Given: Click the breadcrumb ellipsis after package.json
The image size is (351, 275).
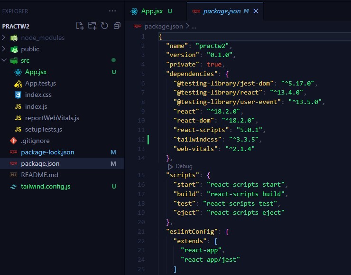Looking at the screenshot, I should [194, 27].
